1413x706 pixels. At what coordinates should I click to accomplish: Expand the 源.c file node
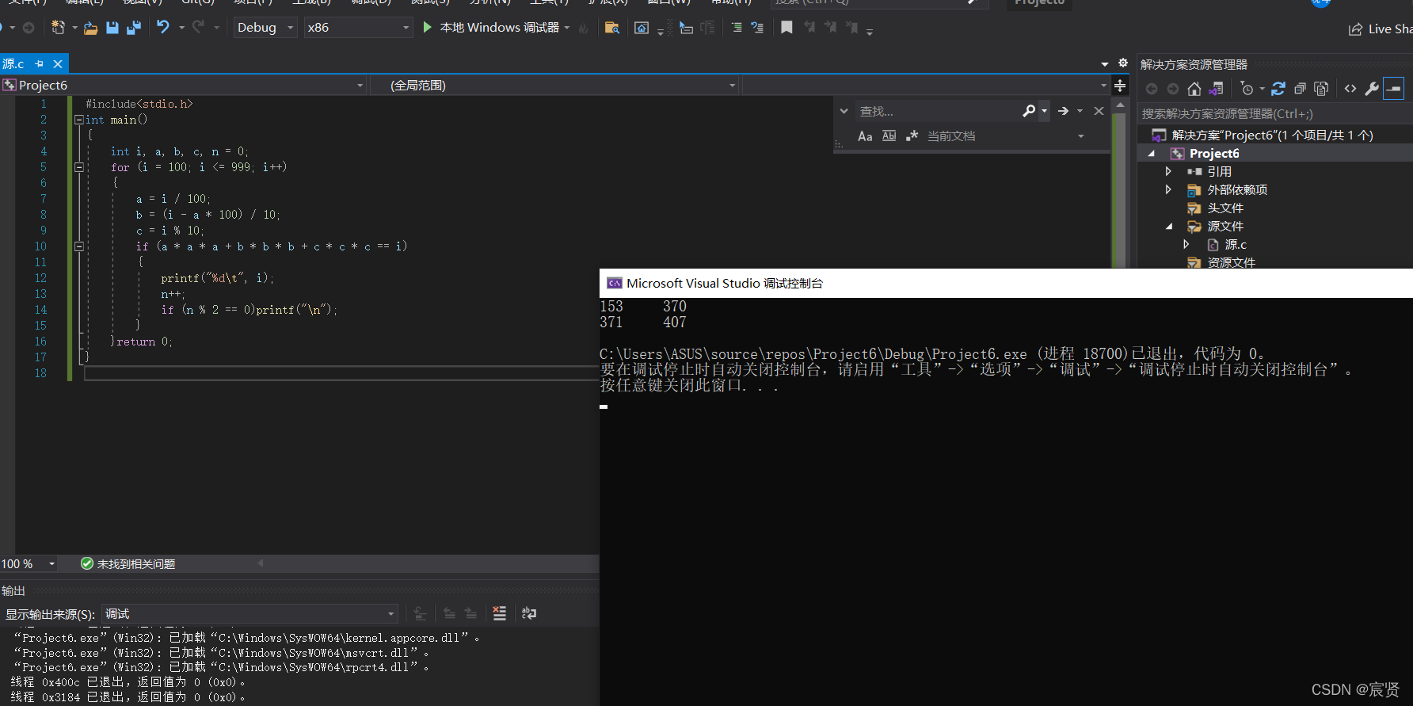pos(1186,244)
